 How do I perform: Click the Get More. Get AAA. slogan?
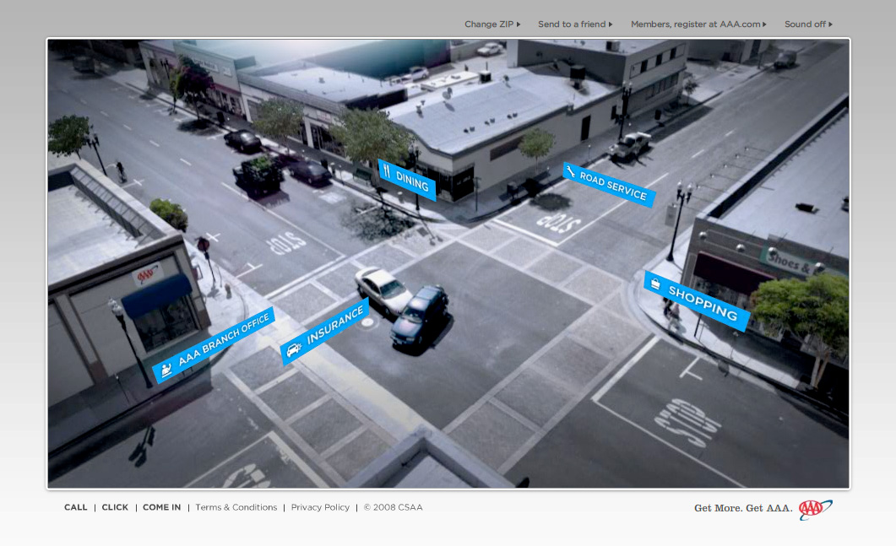pyautogui.click(x=743, y=508)
